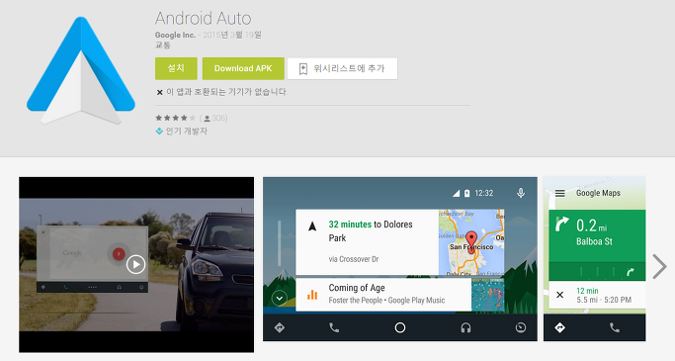
Task: Click the circular home button in the screenshot
Action: pyautogui.click(x=400, y=327)
